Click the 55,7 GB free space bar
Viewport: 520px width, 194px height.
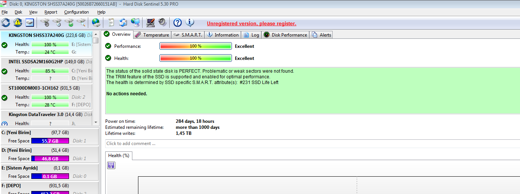tap(50, 141)
